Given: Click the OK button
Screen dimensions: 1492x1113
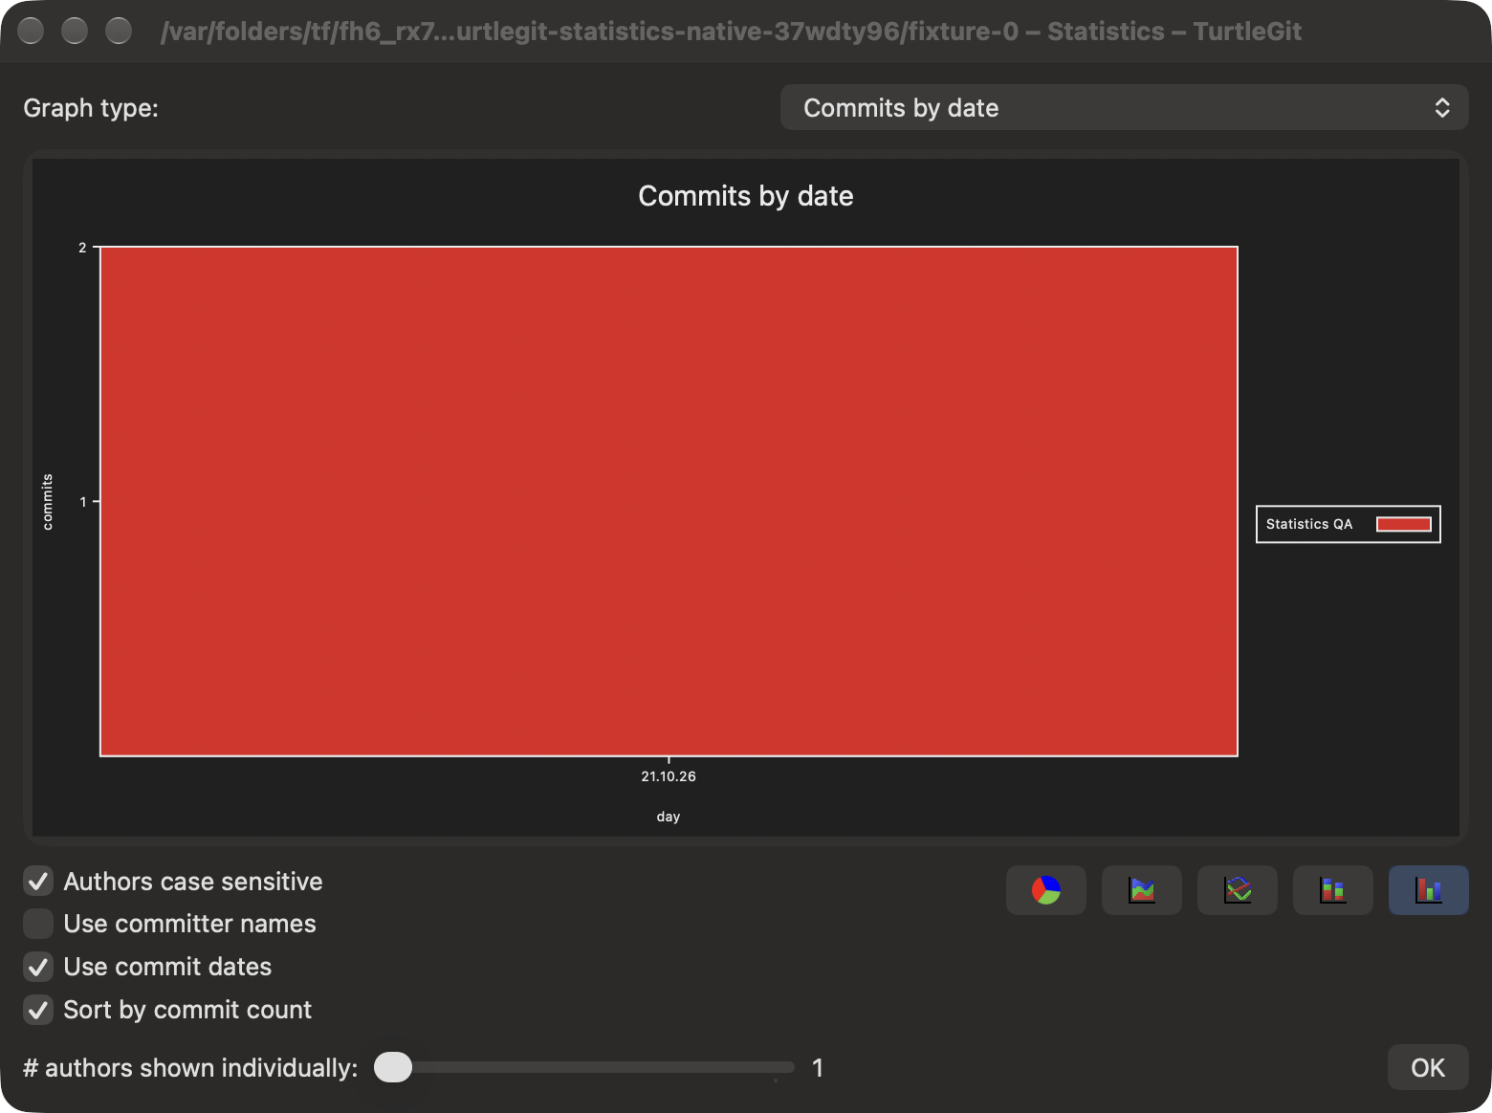Looking at the screenshot, I should coord(1428,1067).
